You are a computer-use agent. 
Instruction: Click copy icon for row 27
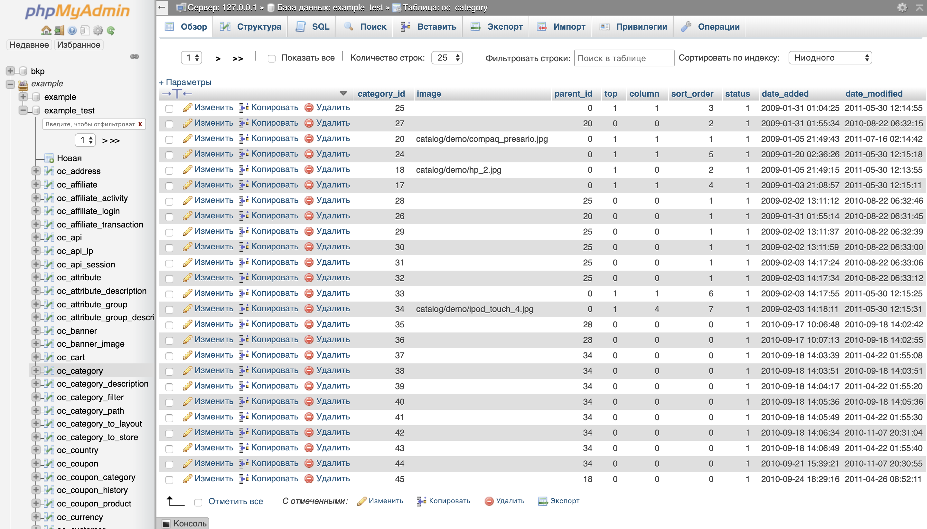244,123
